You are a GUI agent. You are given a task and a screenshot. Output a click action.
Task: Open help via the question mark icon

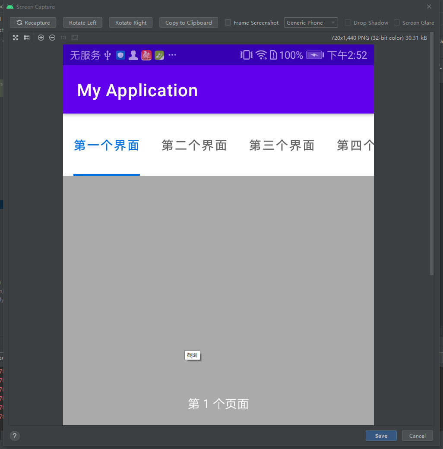pos(15,436)
